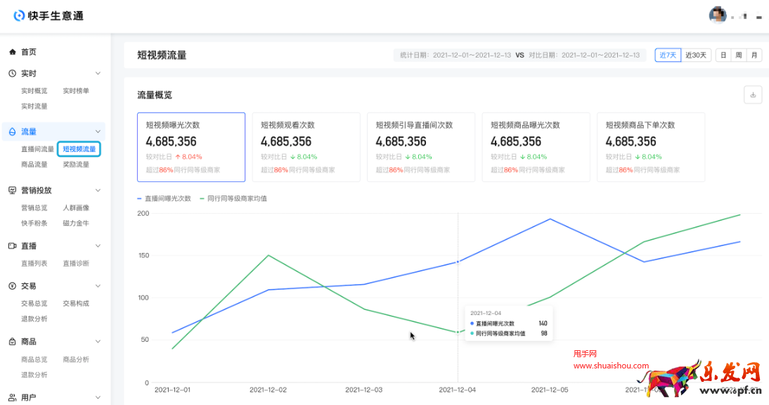The image size is (769, 405).
Task: Click the 实时 clock icon in sidebar
Action: [x=13, y=73]
